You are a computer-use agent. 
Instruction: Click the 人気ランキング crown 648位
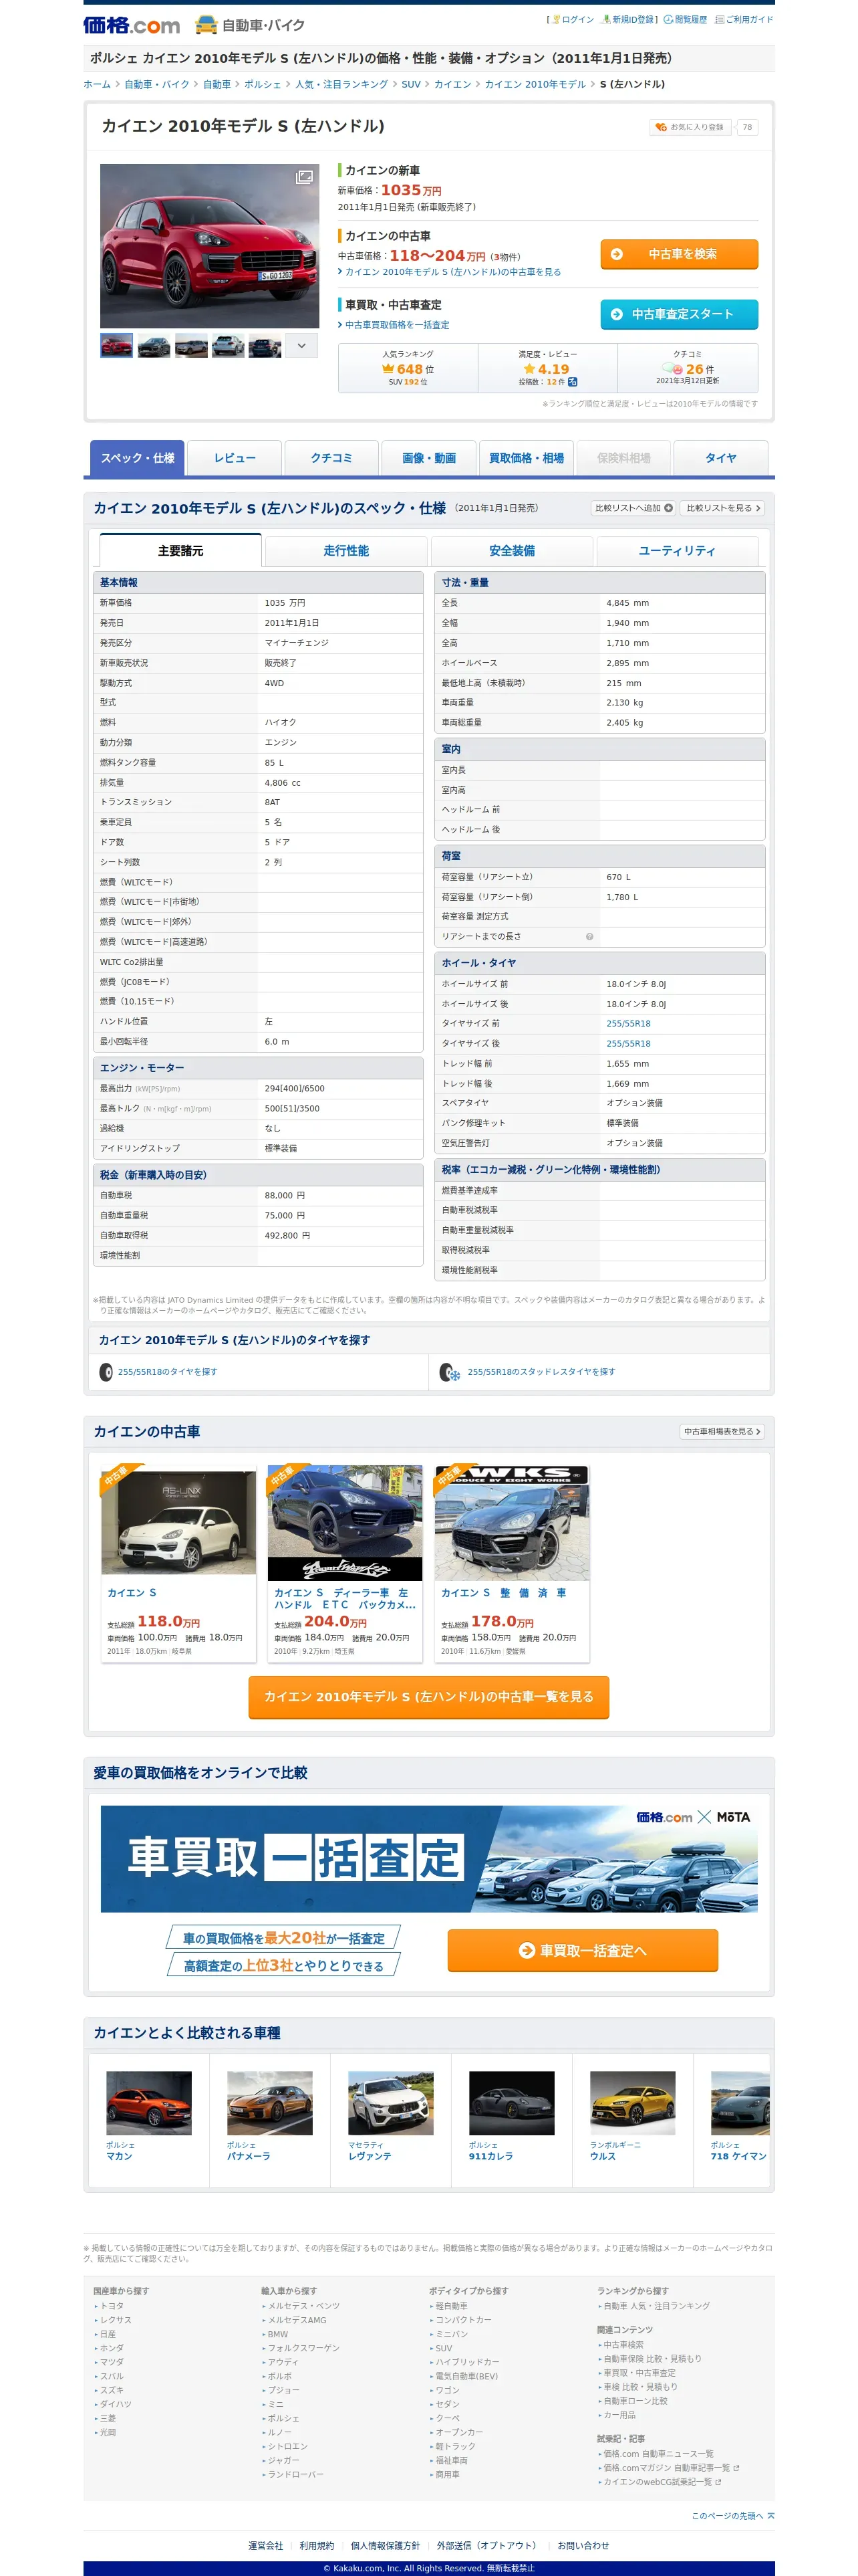tap(408, 368)
